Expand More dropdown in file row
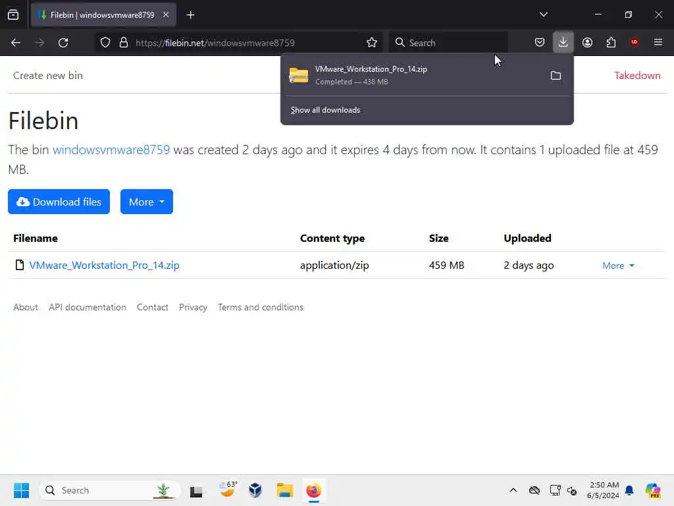The width and height of the screenshot is (674, 506). click(618, 266)
